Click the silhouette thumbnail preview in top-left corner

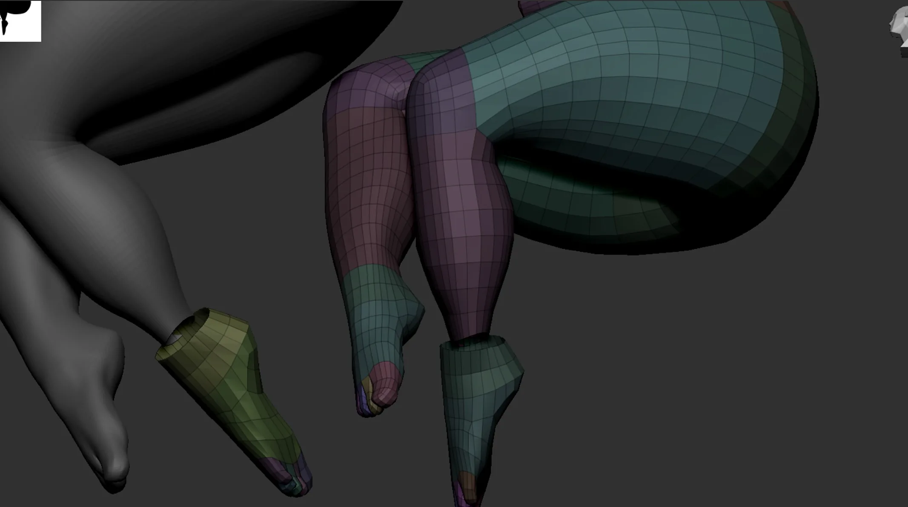point(20,21)
